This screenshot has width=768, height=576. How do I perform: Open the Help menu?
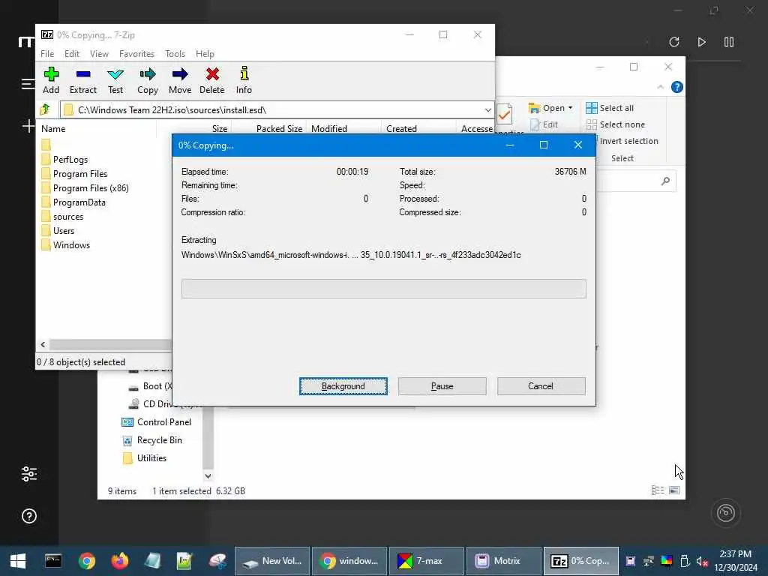click(205, 54)
